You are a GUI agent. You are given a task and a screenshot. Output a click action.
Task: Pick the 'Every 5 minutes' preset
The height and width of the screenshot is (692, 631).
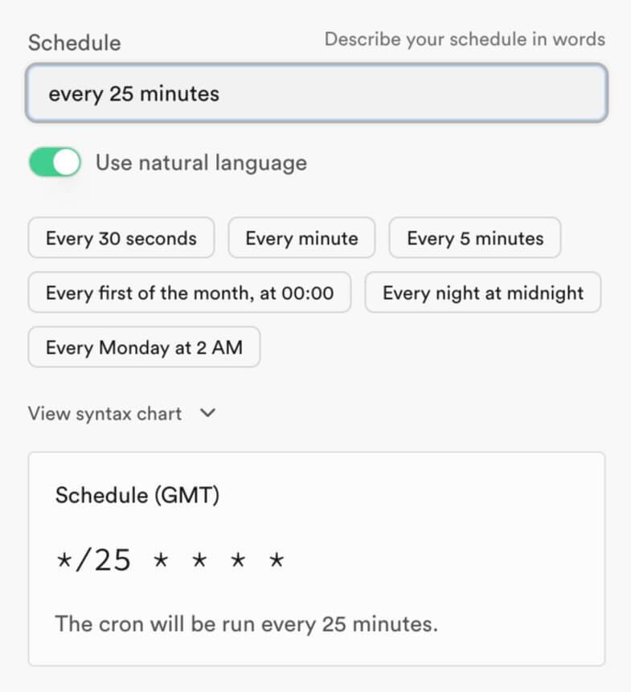475,238
